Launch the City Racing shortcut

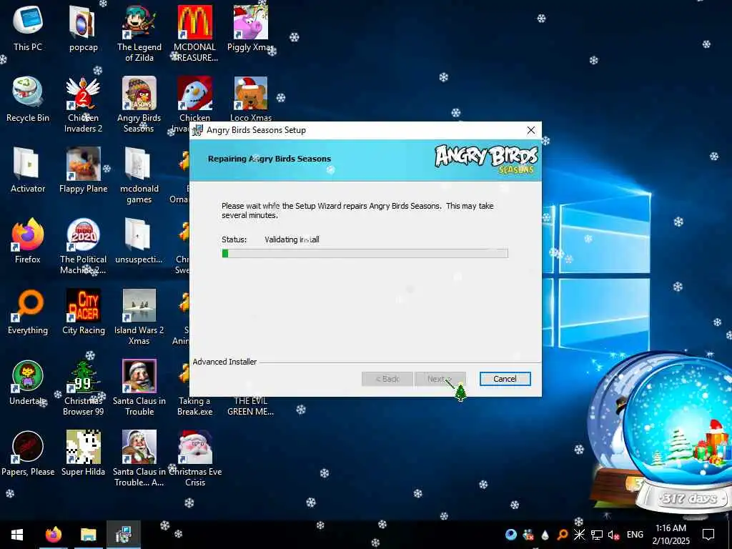pyautogui.click(x=83, y=312)
